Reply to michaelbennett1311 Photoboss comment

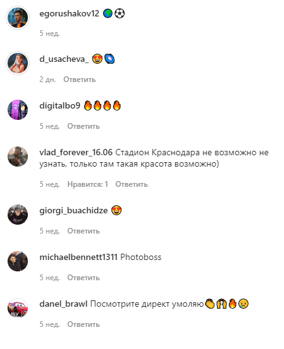83,278
